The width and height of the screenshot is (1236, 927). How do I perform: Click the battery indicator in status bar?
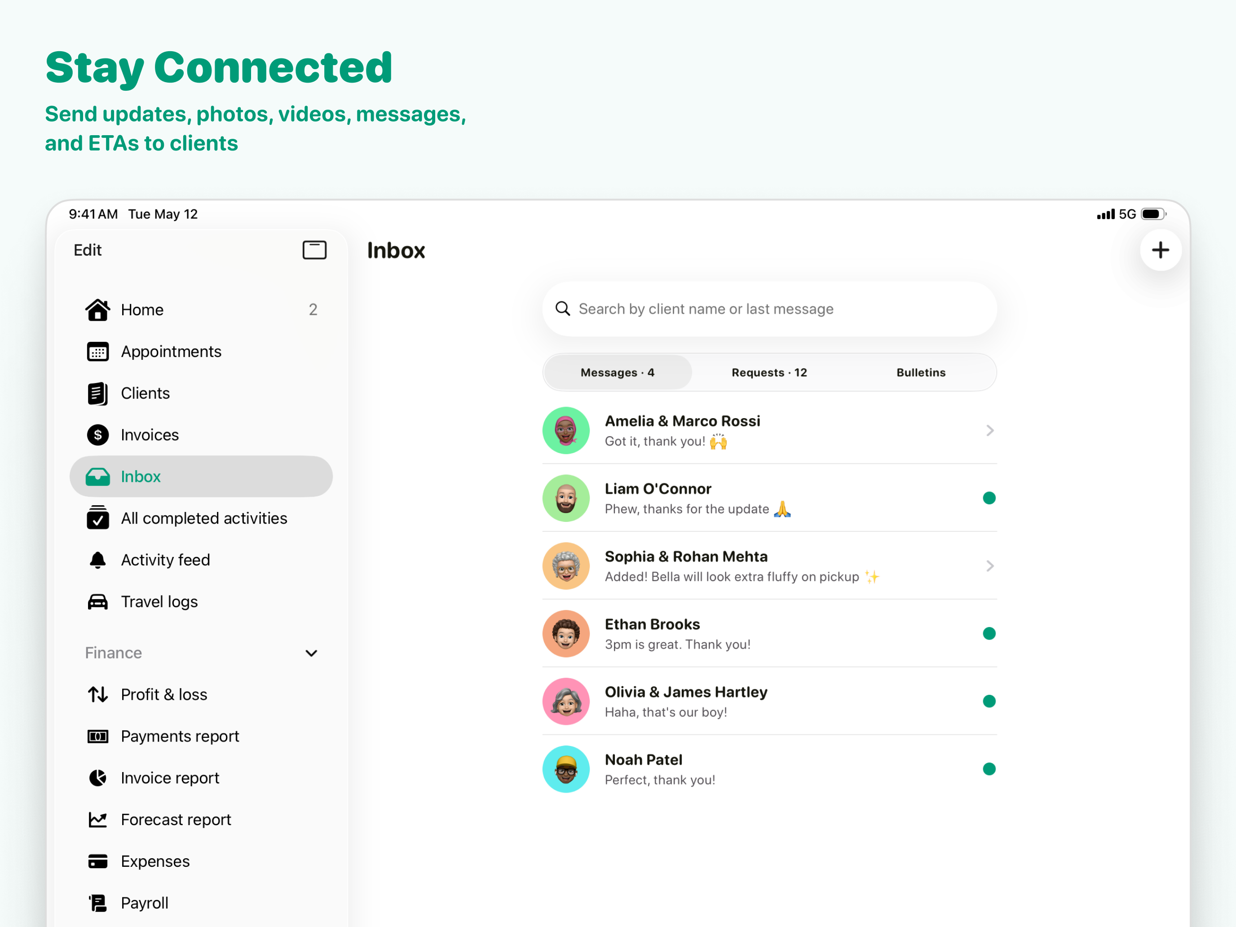click(1153, 214)
